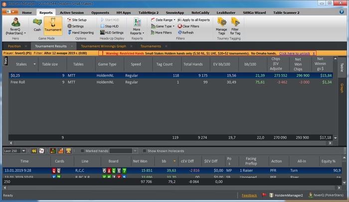Open the Feedback link
Image resolution: width=349 pixels, height=202 pixels.
pos(249,196)
